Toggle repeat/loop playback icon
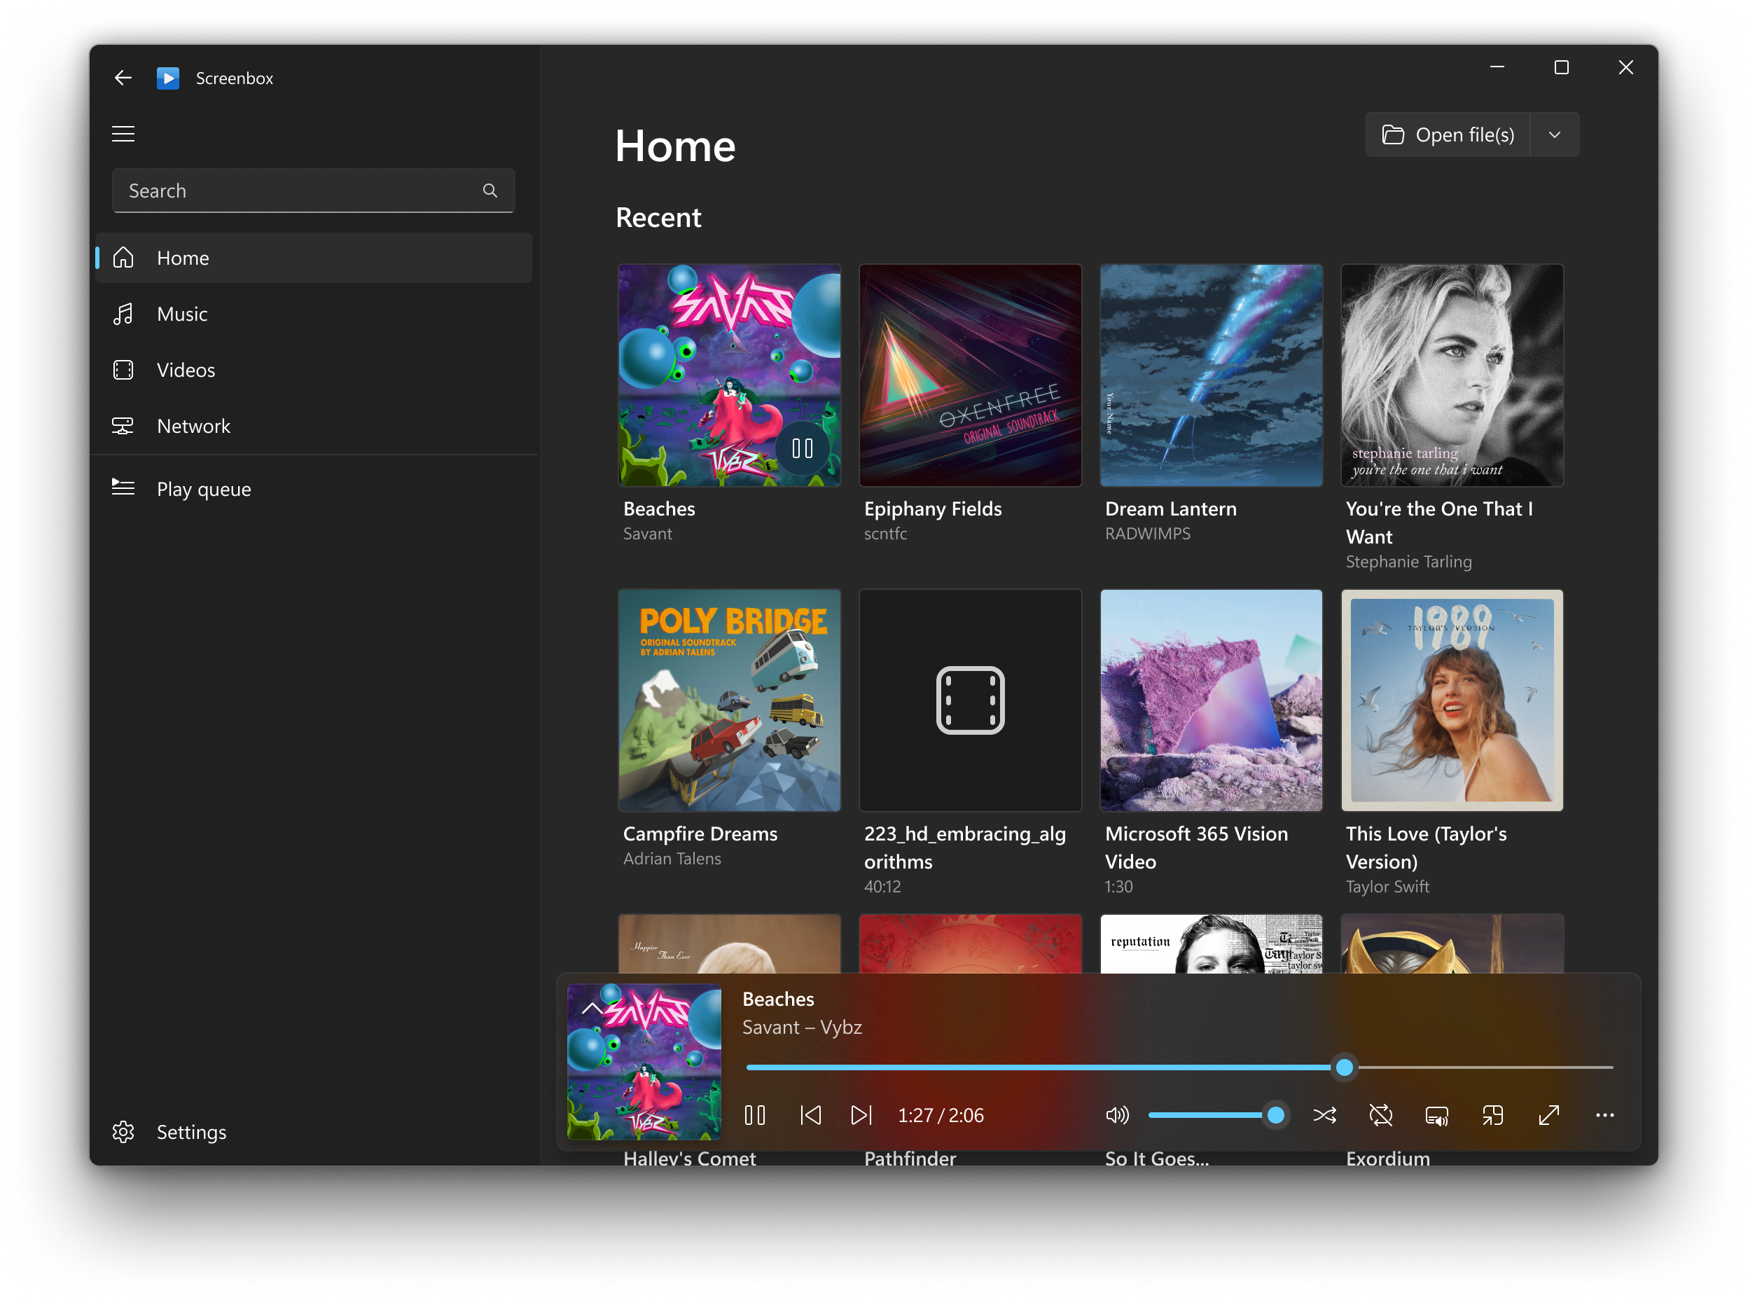 [x=1380, y=1116]
